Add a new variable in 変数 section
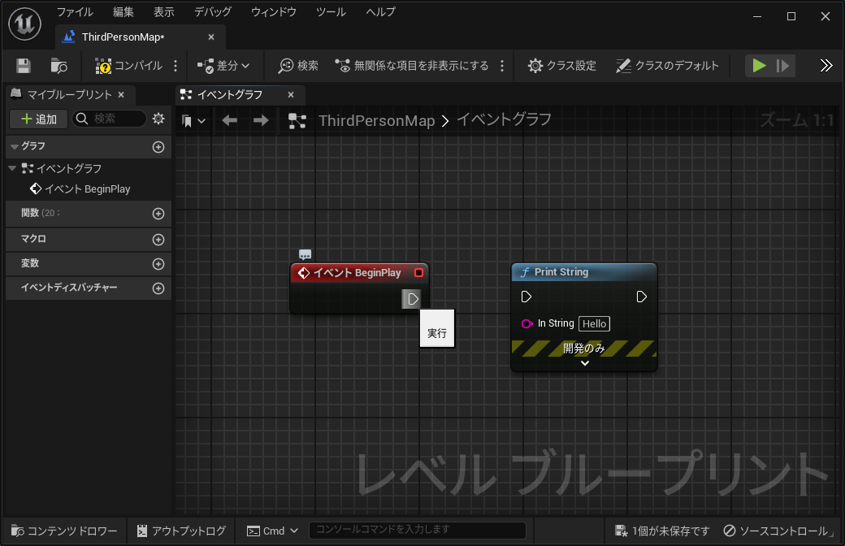Screen dimensions: 845x546 [158, 264]
